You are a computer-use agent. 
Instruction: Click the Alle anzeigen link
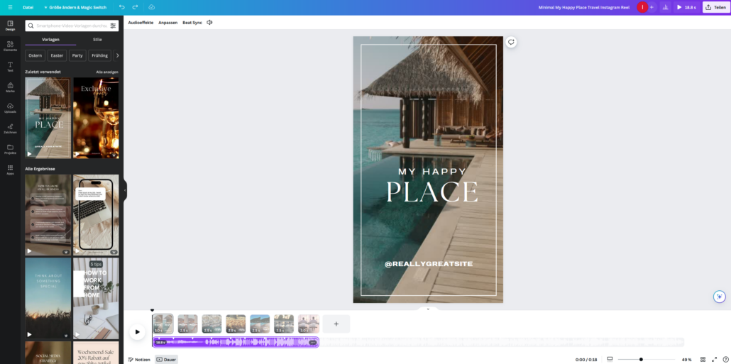(107, 72)
